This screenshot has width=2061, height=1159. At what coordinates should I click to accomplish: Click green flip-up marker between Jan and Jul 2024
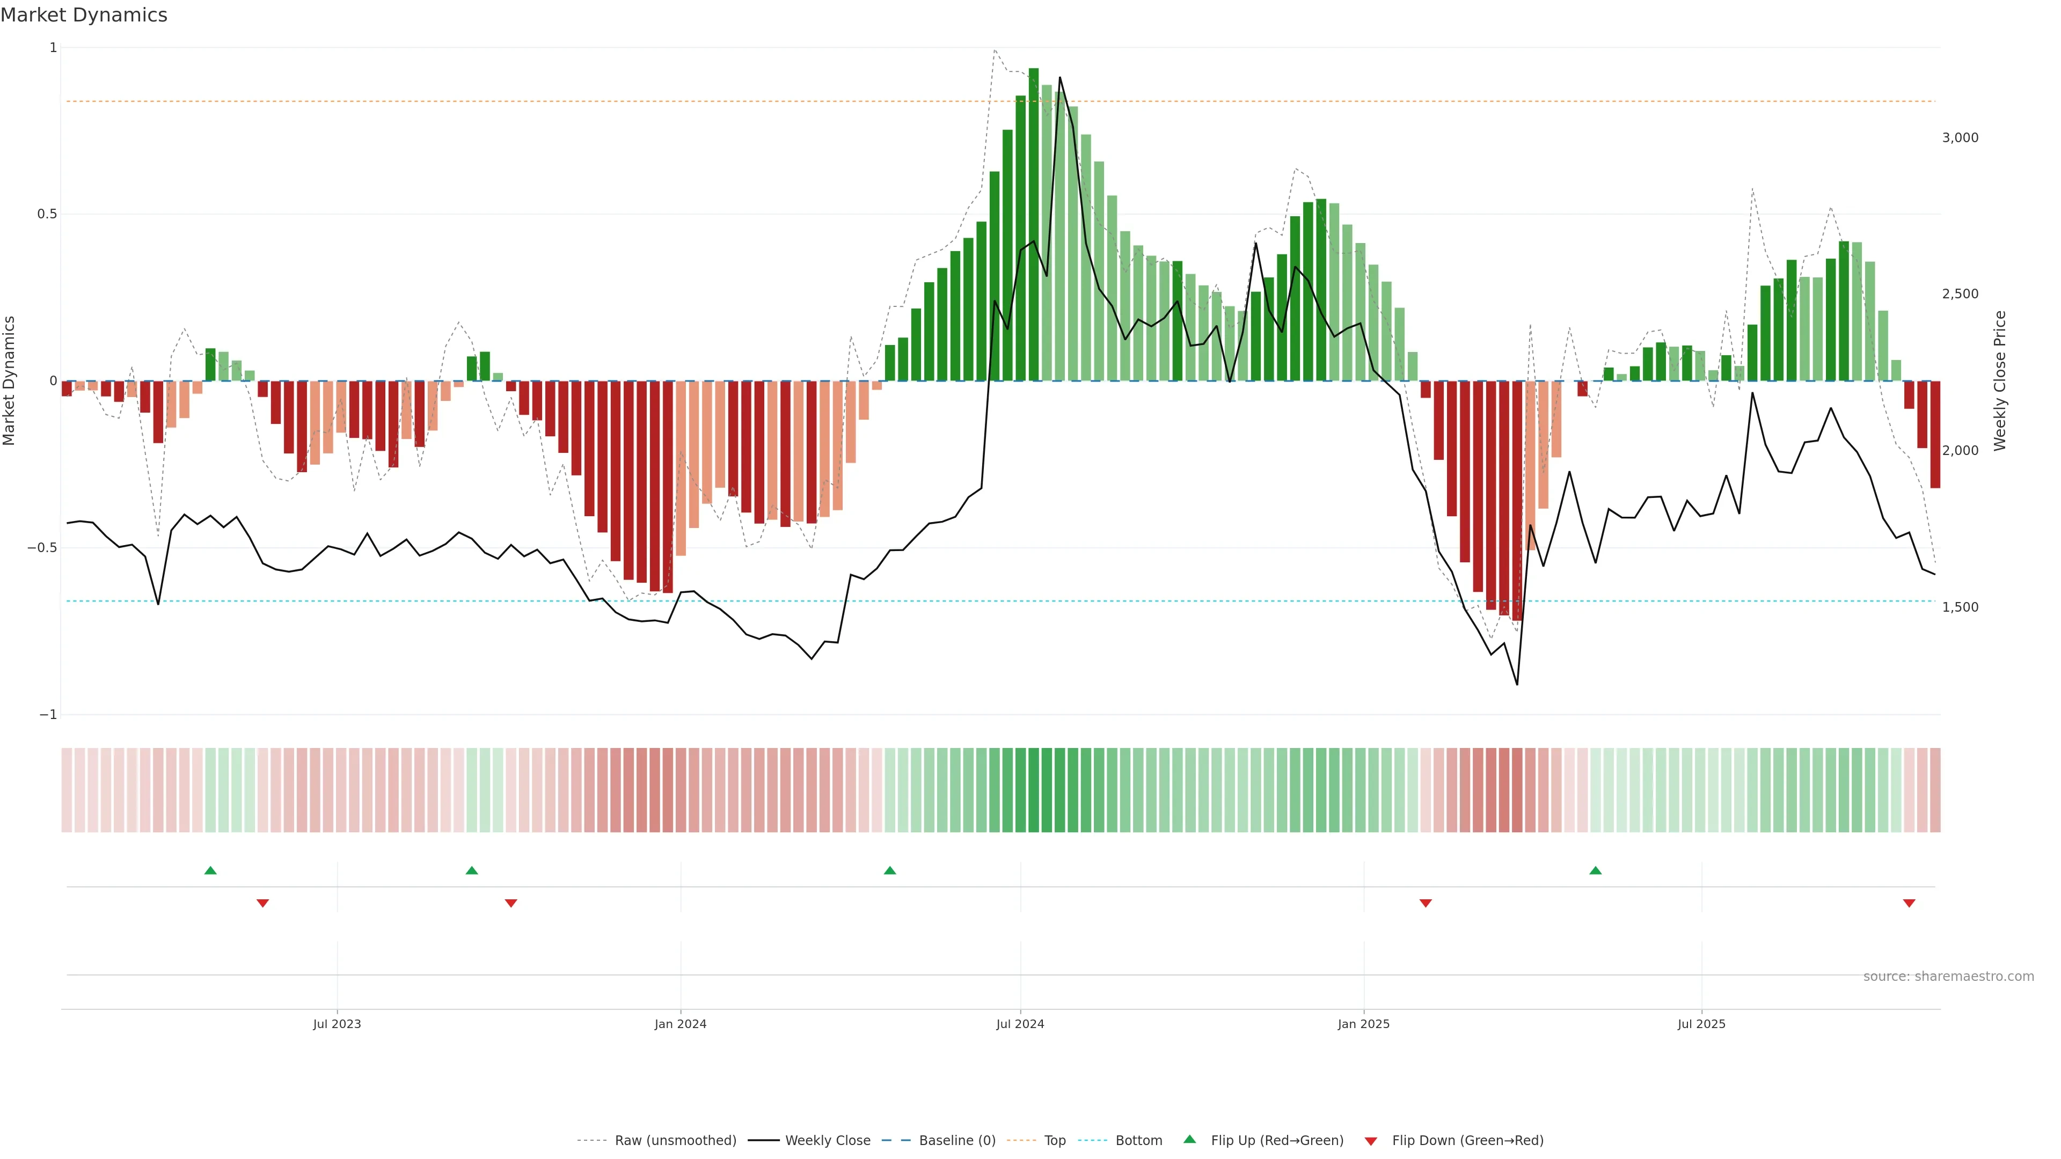pos(890,870)
